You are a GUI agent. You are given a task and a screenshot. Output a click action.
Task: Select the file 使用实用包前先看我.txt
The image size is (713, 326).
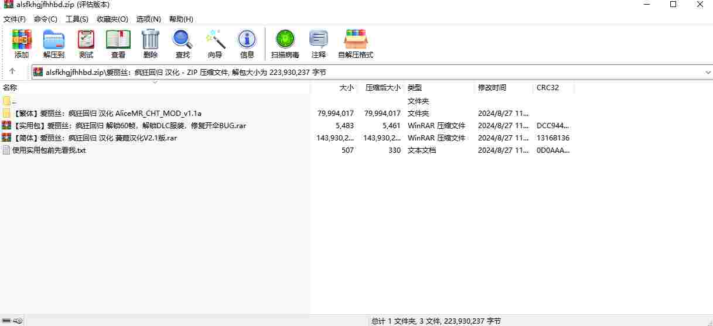(x=49, y=150)
